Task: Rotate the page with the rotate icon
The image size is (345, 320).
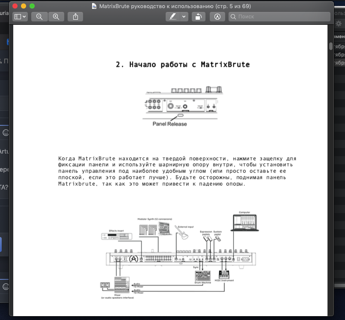Action: (x=199, y=17)
